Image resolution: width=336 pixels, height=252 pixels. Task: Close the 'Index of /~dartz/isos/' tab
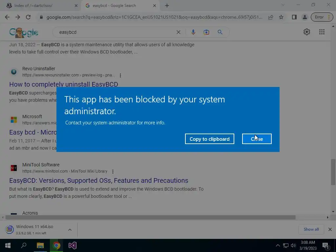click(x=76, y=6)
